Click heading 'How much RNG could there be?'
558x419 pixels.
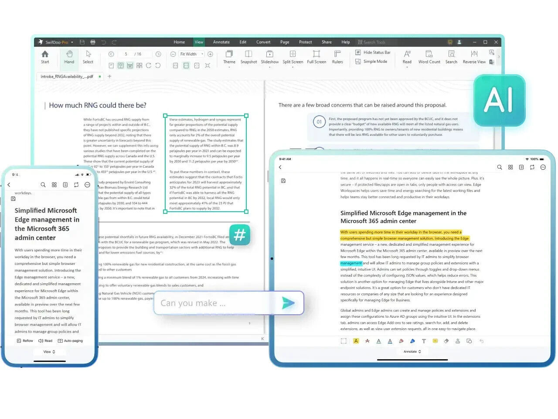98,105
